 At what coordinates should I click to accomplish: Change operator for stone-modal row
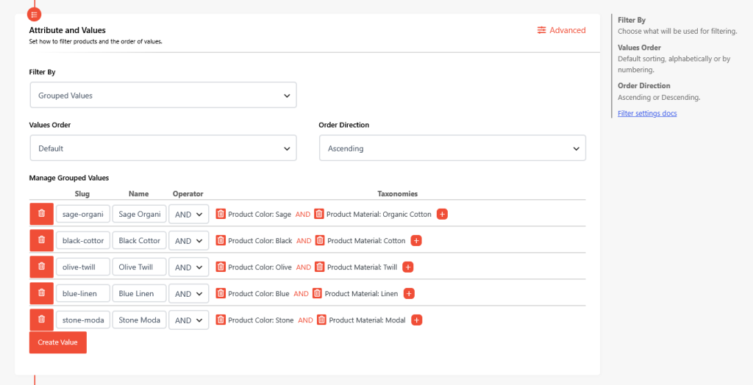(189, 320)
